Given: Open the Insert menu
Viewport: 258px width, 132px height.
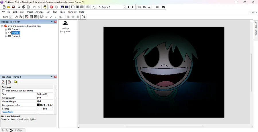Looking at the screenshot, I should pyautogui.click(x=30, y=12).
